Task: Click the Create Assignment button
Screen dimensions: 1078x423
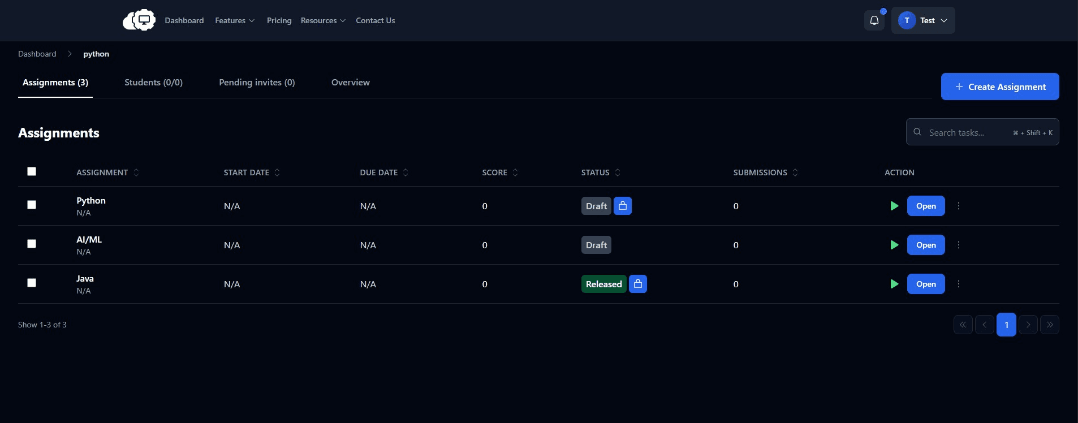Action: [1000, 87]
